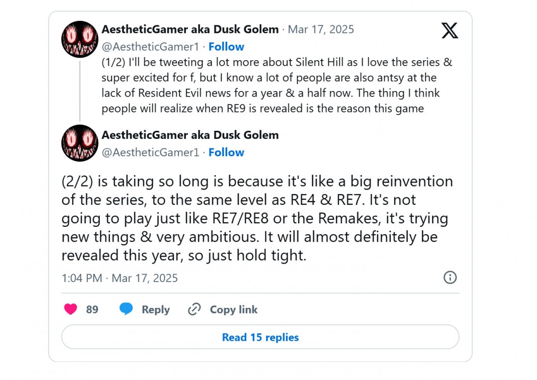Image resolution: width=537 pixels, height=380 pixels.
Task: Click the avatar on the (1/2) tweet
Action: click(80, 39)
